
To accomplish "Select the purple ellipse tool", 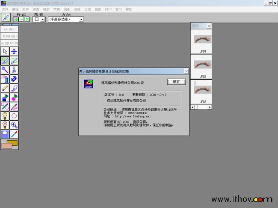I will click(x=14, y=116).
